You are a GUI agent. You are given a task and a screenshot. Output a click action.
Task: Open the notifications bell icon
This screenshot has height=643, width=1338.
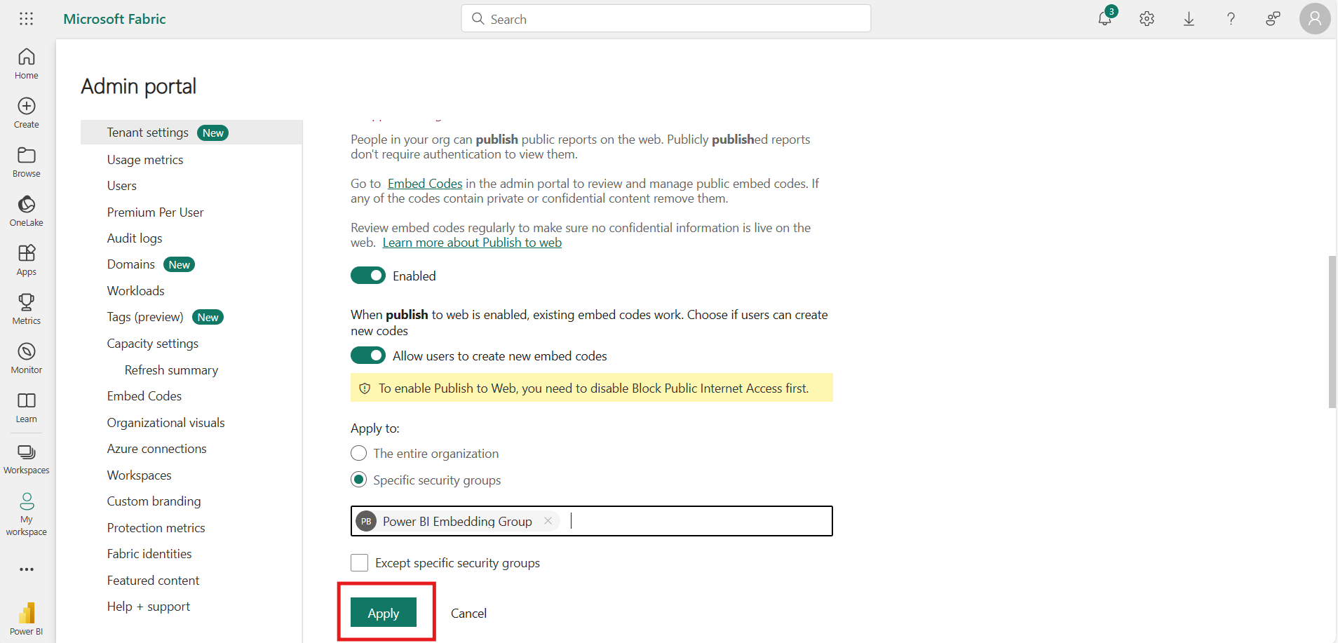coord(1104,19)
